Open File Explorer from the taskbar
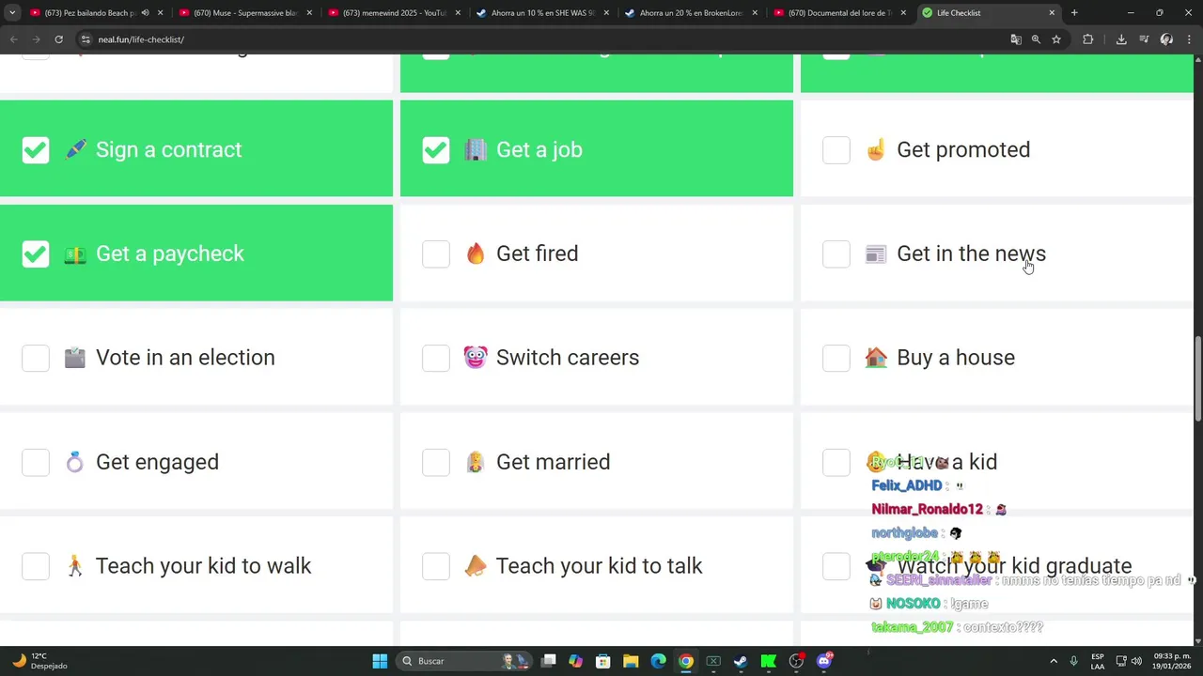 631,661
